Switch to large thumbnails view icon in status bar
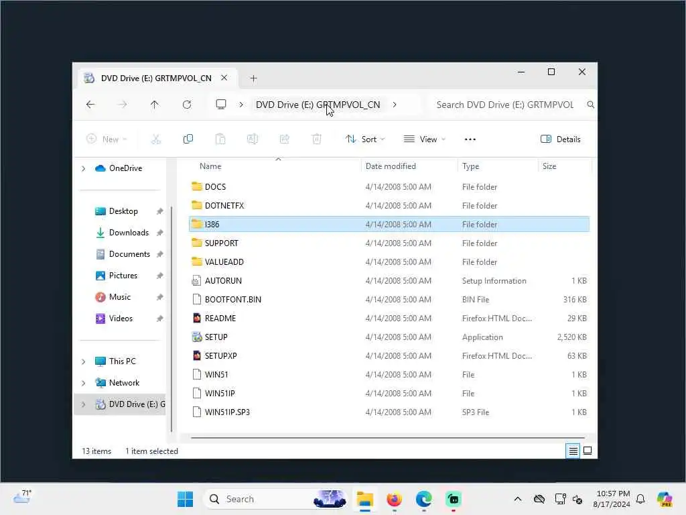Image resolution: width=686 pixels, height=515 pixels. [588, 451]
